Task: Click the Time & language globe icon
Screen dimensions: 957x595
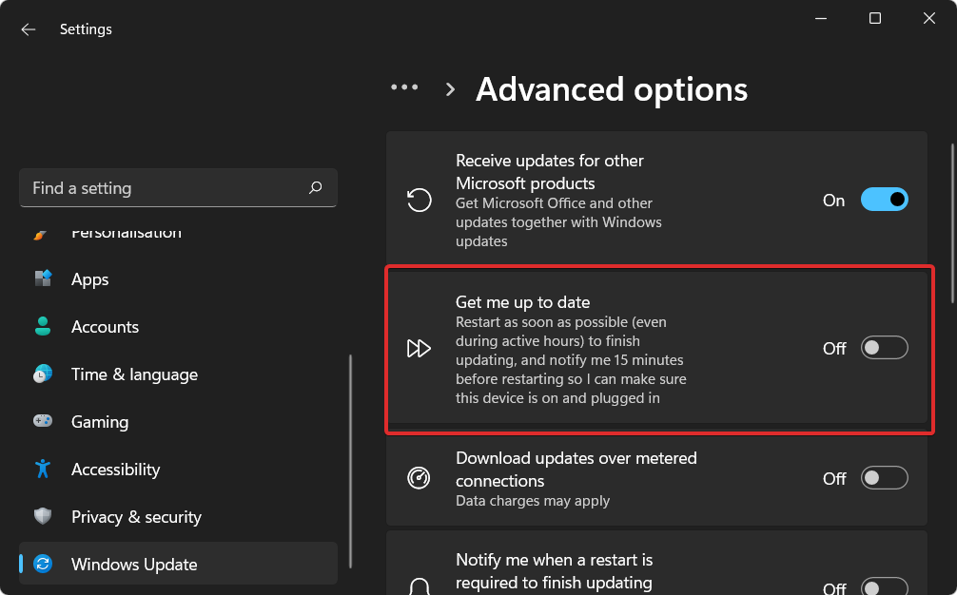Action: tap(43, 374)
